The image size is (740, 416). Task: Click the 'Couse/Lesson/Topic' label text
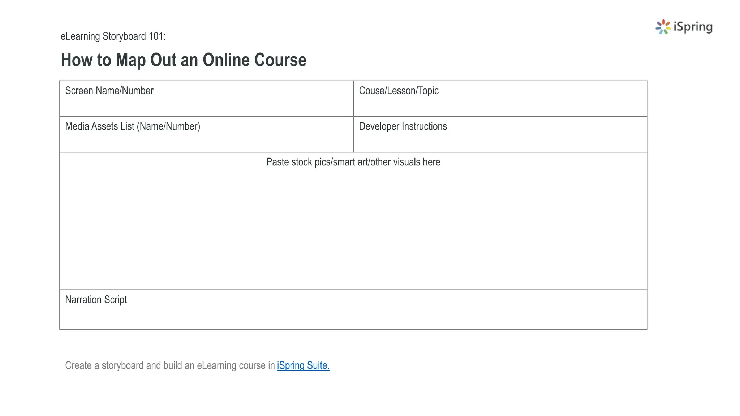point(399,91)
